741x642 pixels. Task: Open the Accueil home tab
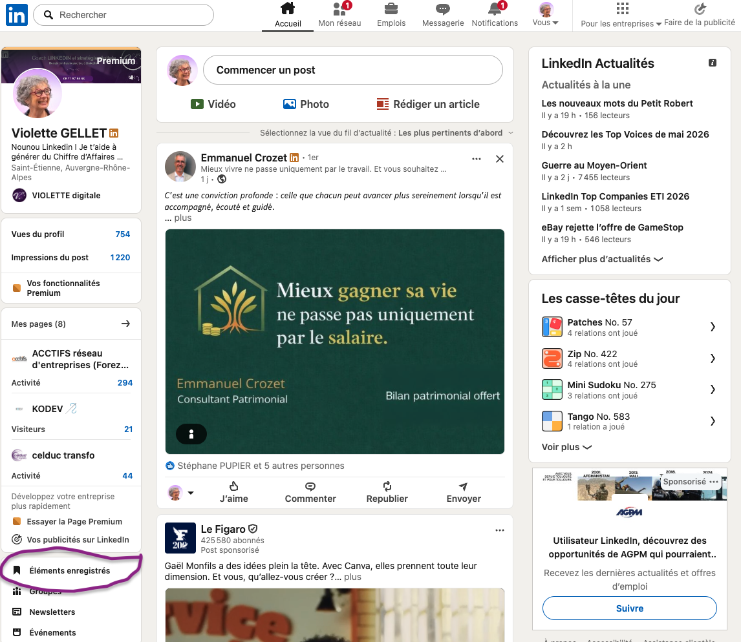pyautogui.click(x=288, y=16)
